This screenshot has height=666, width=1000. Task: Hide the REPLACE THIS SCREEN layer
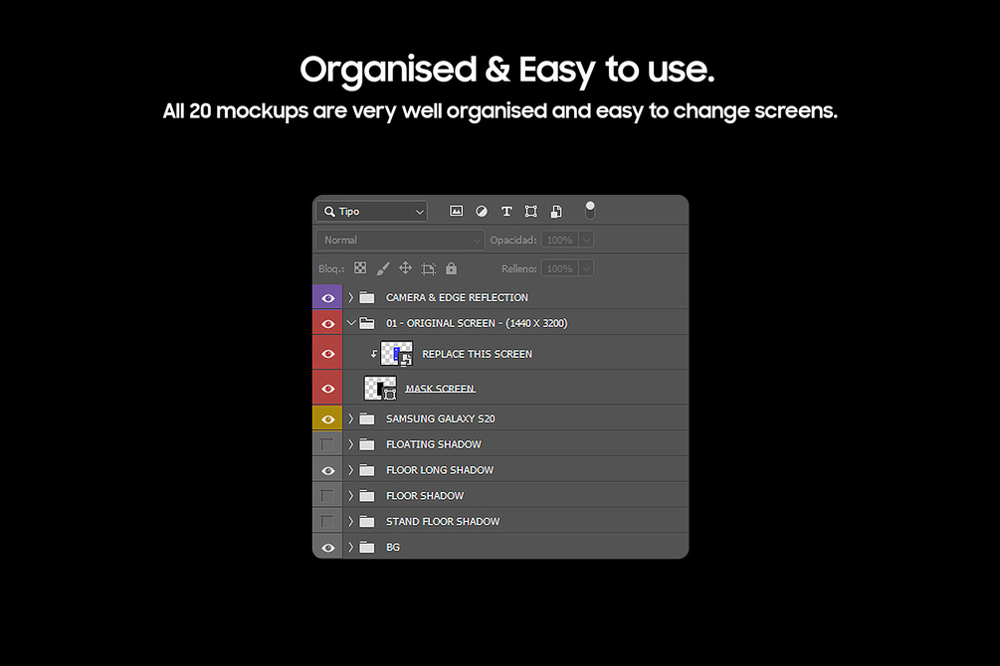(x=327, y=353)
